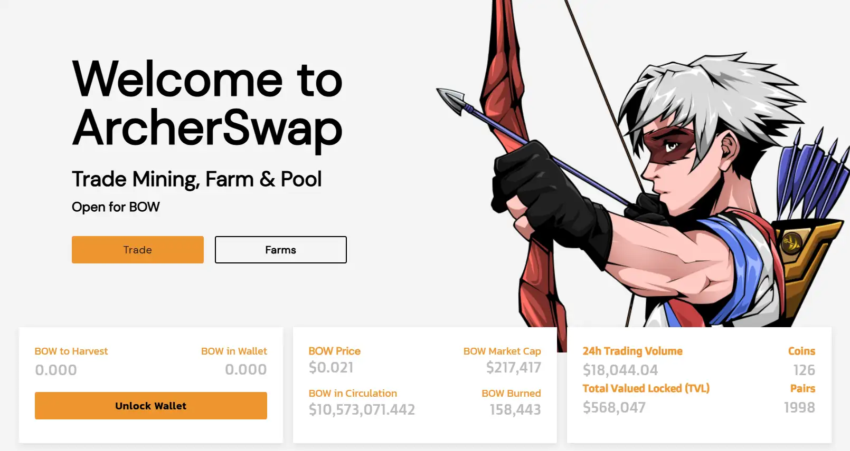Image resolution: width=850 pixels, height=451 pixels.
Task: Click the orange Trade button
Action: 138,250
